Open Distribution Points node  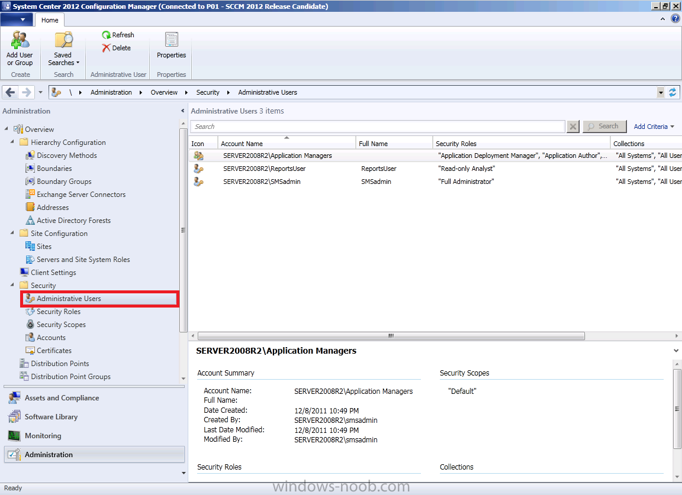(x=54, y=364)
